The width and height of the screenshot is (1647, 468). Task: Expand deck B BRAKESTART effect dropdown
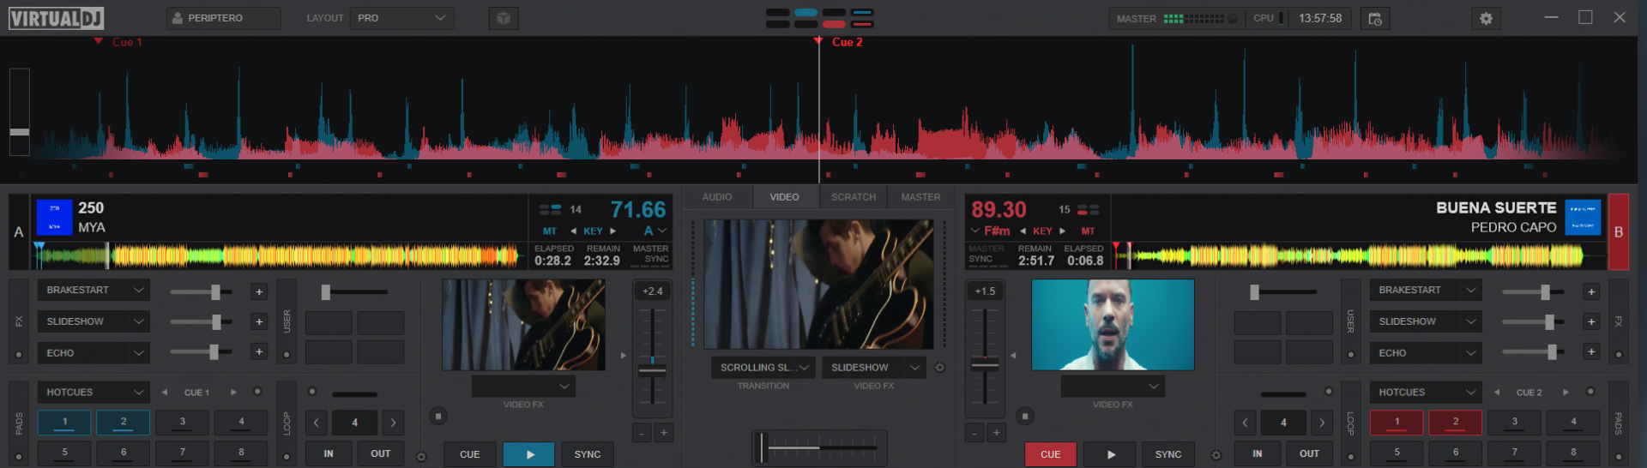pyautogui.click(x=1426, y=290)
